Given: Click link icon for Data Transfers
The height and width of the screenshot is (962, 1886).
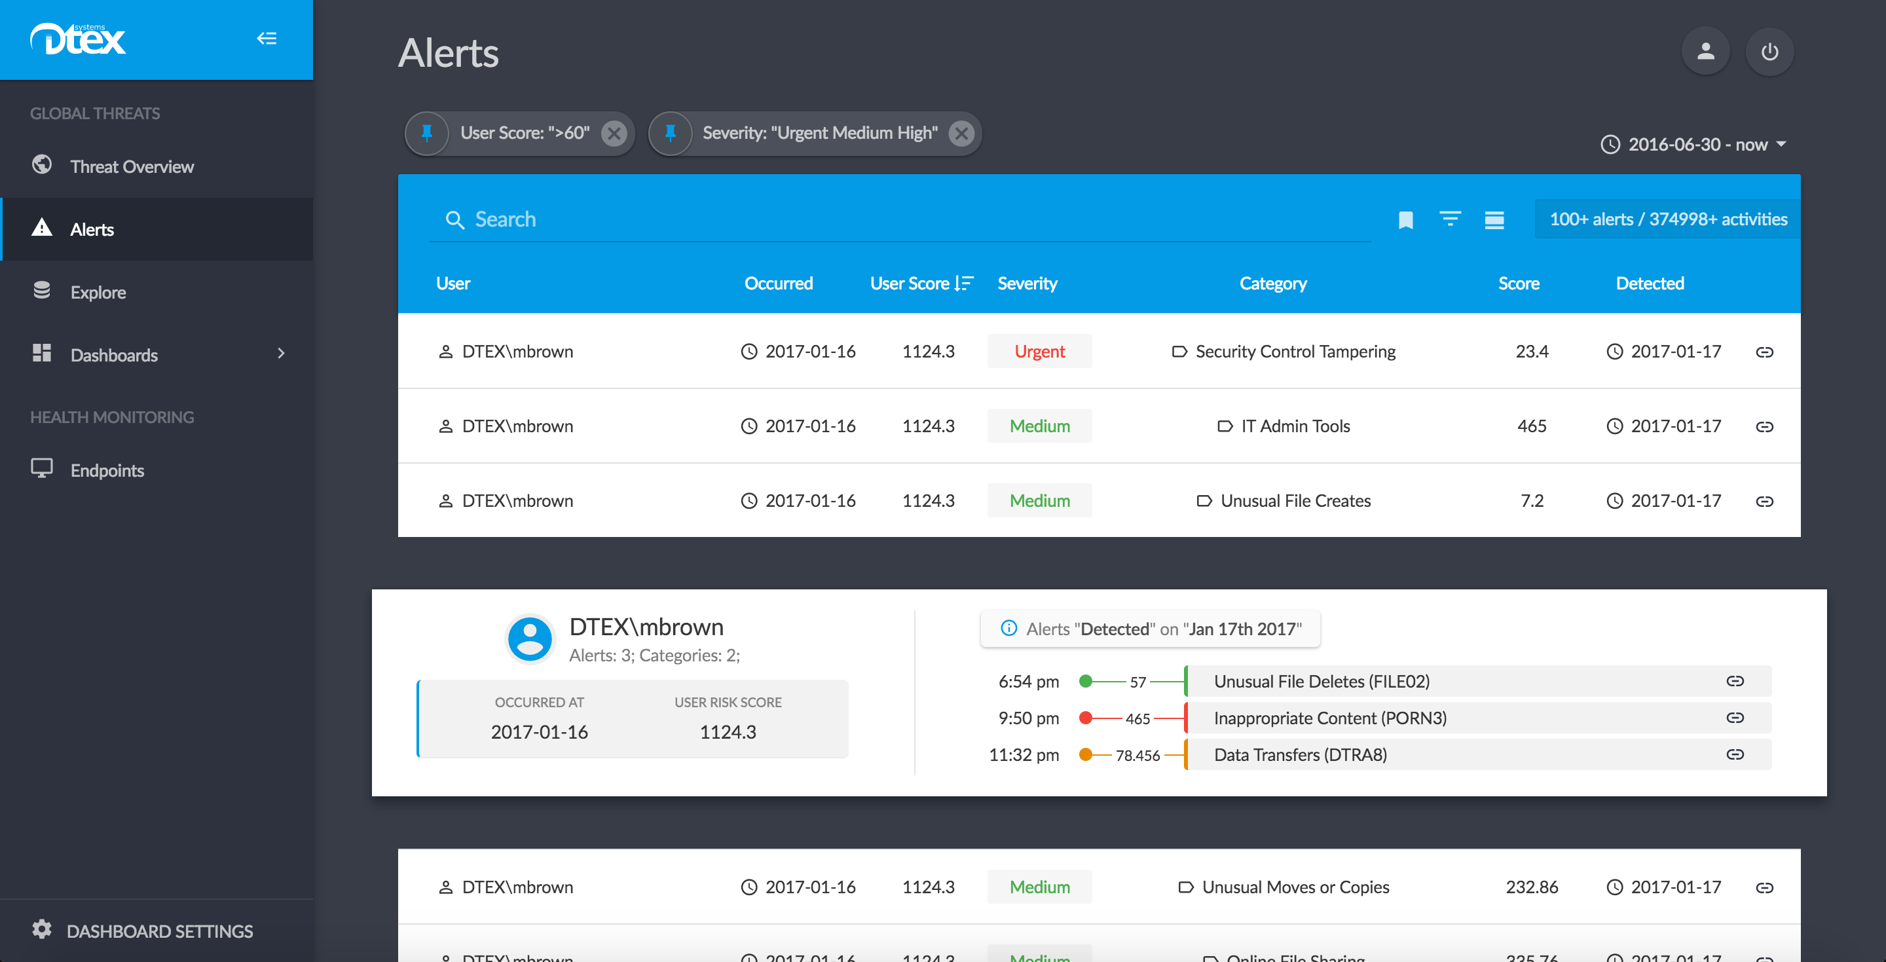Looking at the screenshot, I should (x=1735, y=755).
